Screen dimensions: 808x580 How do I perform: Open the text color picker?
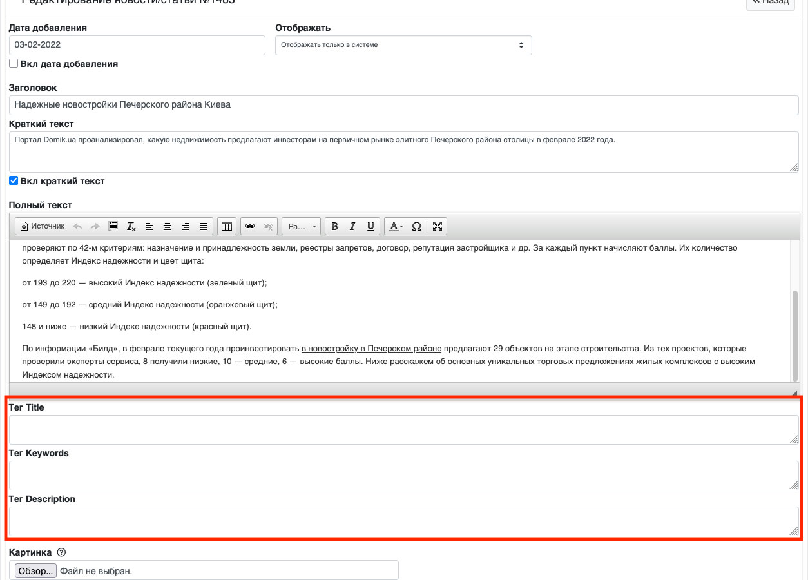tap(395, 226)
